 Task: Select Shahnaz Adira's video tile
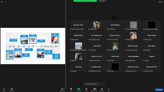(x=133, y=36)
